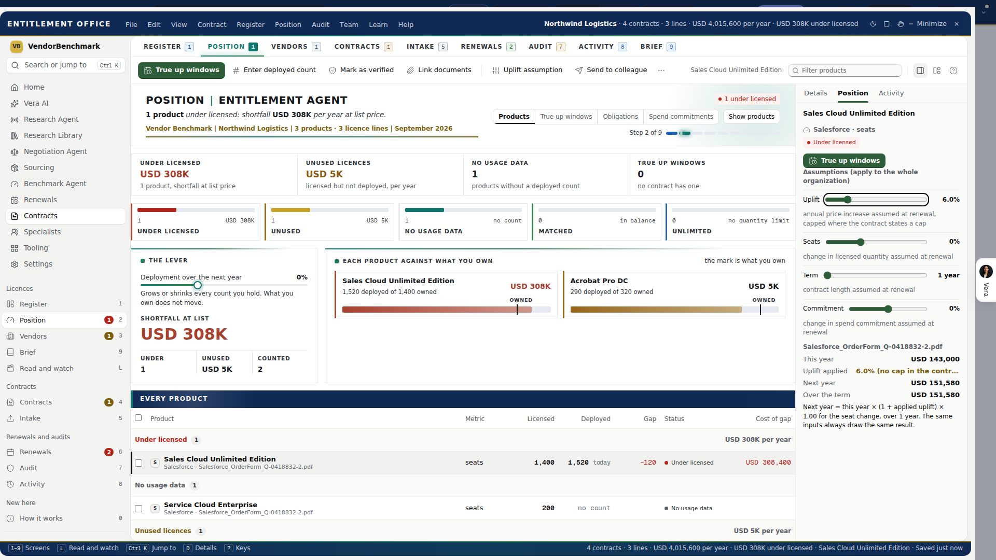Open Tooling in the sidebar
Image resolution: width=996 pixels, height=560 pixels.
[66, 248]
